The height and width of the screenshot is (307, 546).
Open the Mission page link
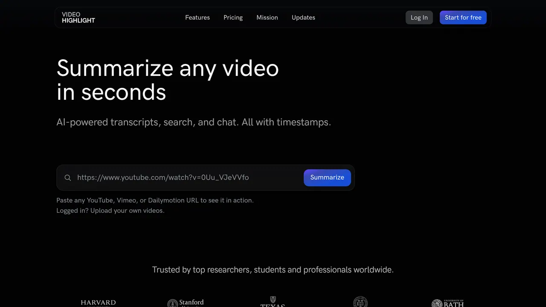pyautogui.click(x=267, y=17)
